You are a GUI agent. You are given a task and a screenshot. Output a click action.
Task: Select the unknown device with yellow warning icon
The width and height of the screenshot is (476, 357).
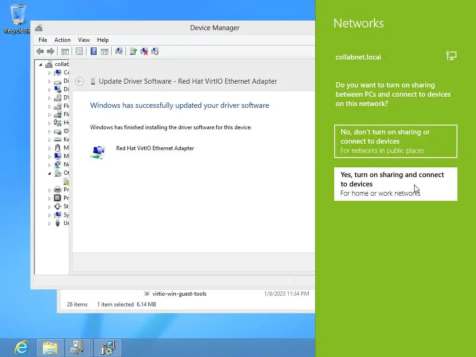click(x=66, y=182)
